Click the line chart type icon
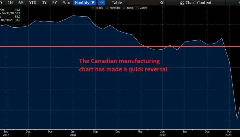Viewport: 240px width, 137px height. tap(102, 3)
